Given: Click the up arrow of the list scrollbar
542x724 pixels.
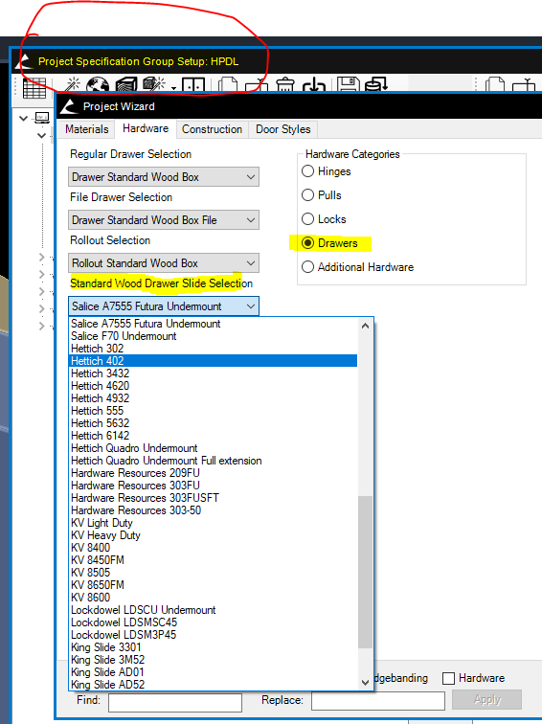Looking at the screenshot, I should coord(365,326).
